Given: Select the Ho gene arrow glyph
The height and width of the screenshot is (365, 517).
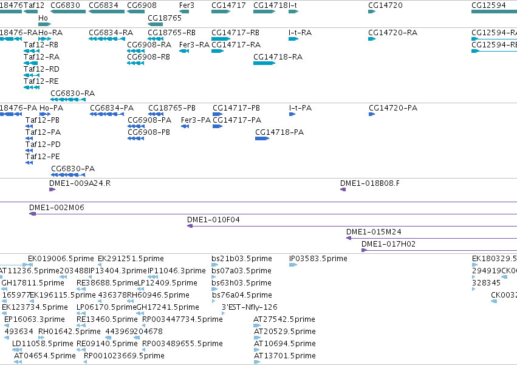Looking at the screenshot, I should 44,24.
